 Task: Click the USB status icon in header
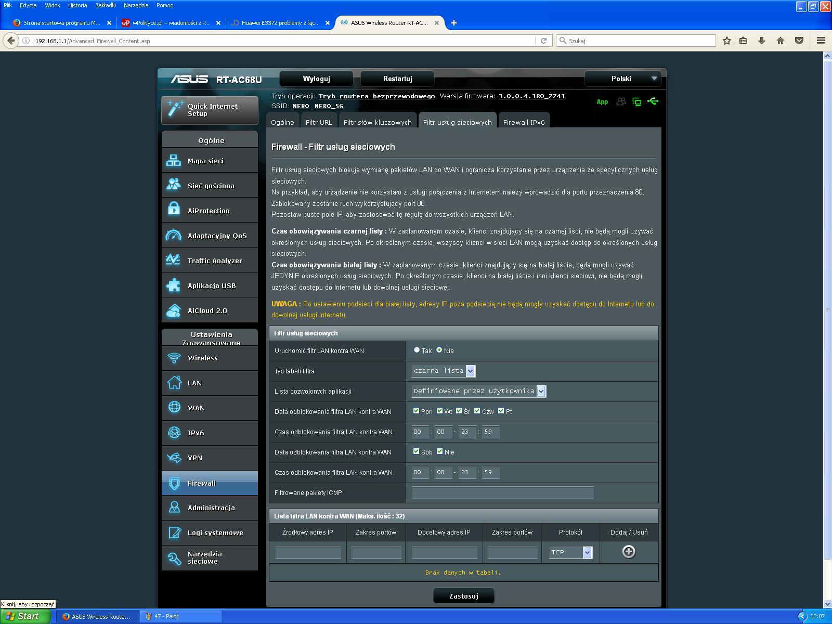pyautogui.click(x=653, y=101)
